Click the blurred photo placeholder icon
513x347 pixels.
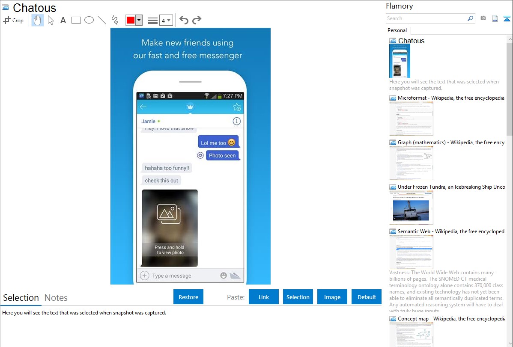(x=168, y=214)
